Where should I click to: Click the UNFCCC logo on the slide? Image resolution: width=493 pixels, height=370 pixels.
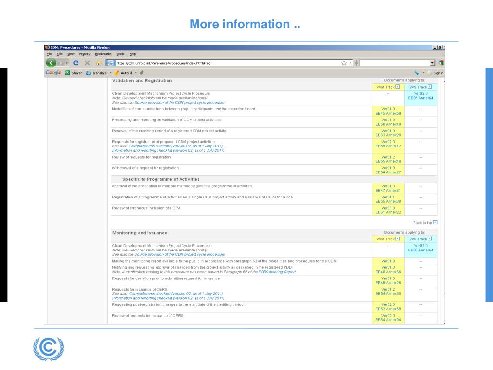[x=49, y=349]
